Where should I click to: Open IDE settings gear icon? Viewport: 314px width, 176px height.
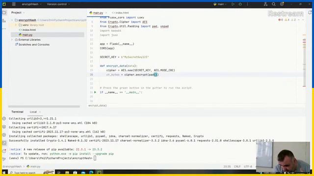(x=282, y=4)
